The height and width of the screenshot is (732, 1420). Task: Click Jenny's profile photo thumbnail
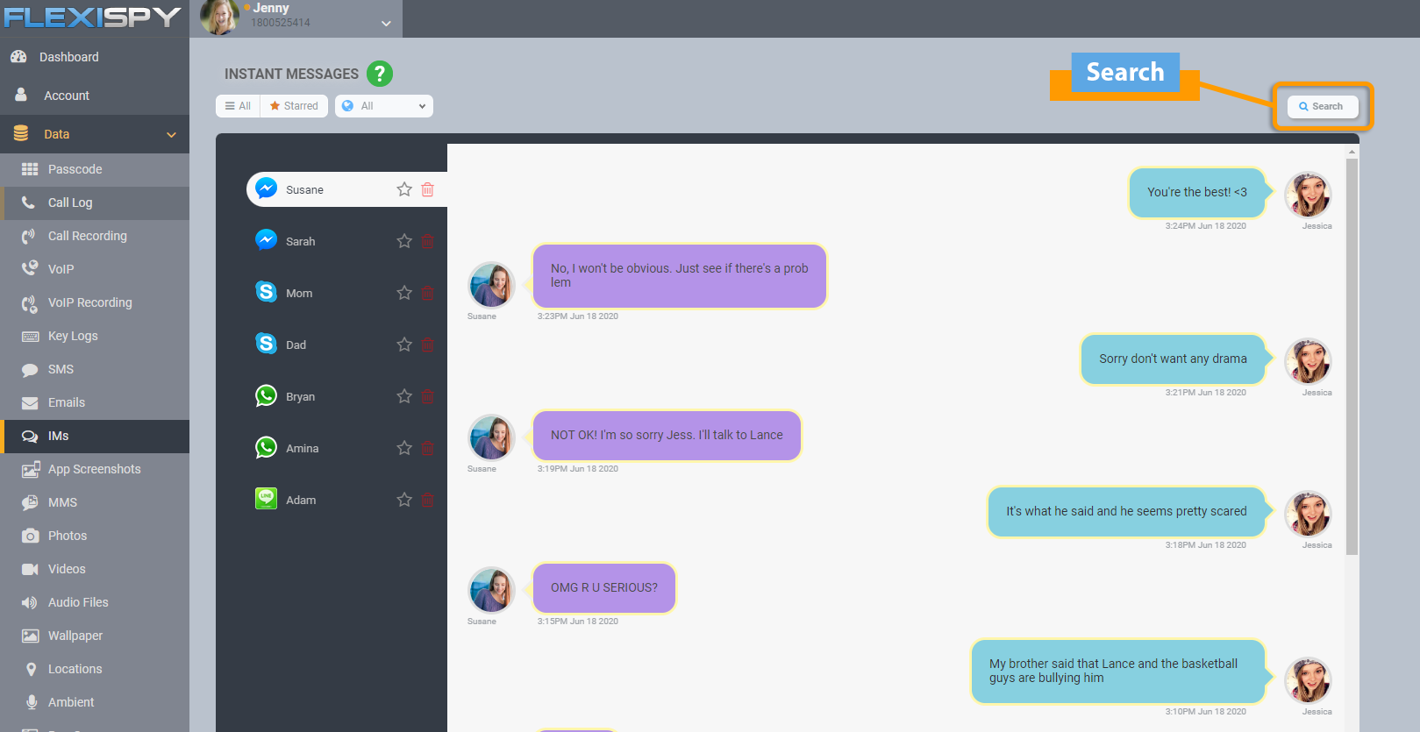point(219,17)
